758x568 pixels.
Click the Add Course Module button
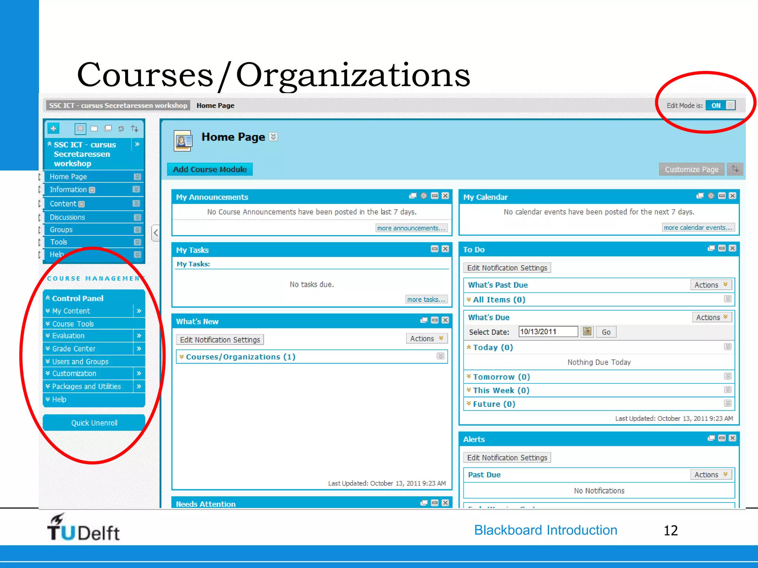tap(210, 169)
